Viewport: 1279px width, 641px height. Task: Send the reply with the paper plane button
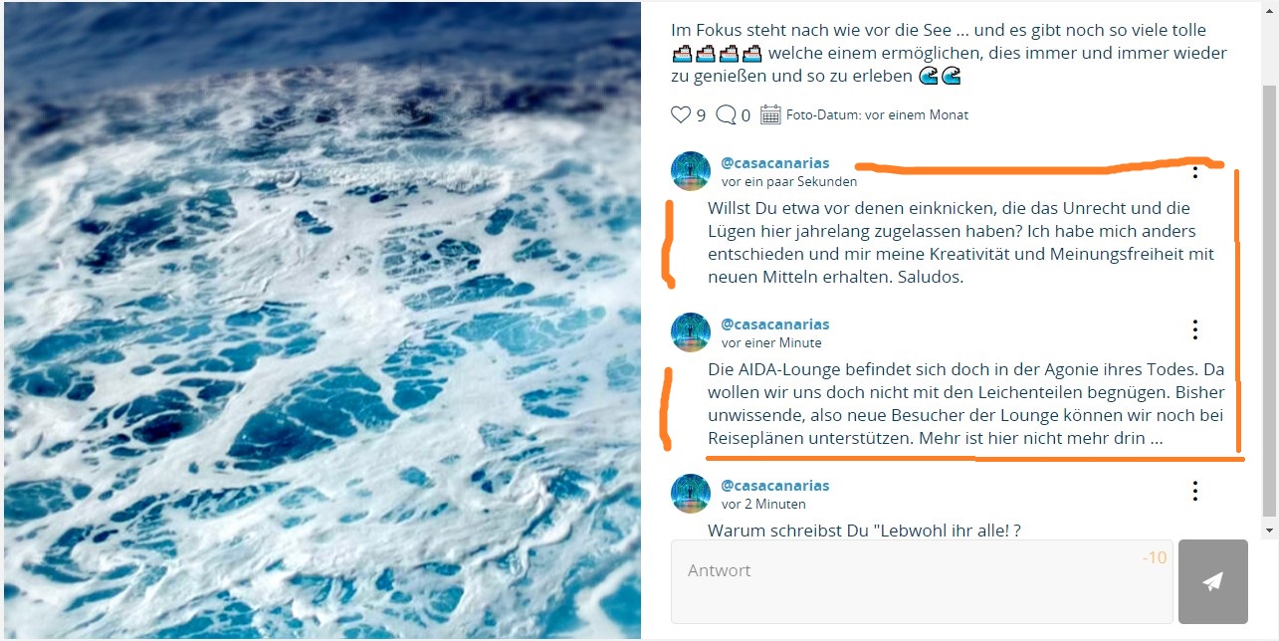pyautogui.click(x=1212, y=582)
